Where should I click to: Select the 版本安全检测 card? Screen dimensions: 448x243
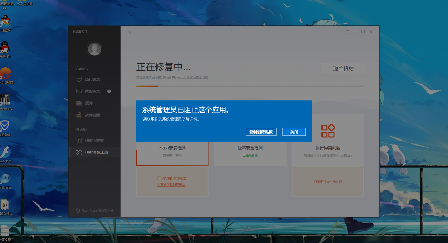tap(250, 154)
